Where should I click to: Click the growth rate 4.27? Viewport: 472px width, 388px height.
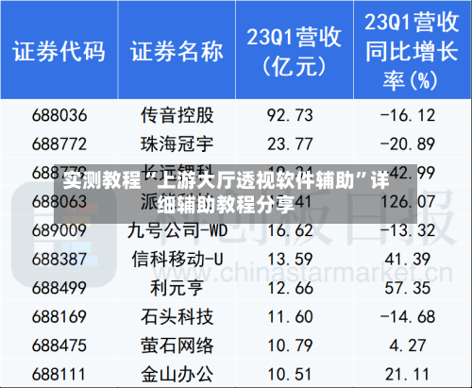tap(408, 346)
